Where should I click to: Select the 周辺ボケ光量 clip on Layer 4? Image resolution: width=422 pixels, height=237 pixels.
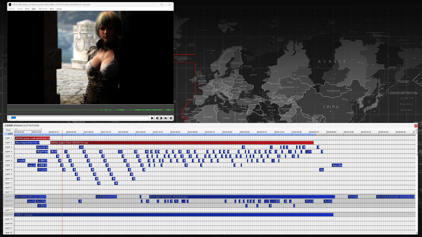(x=42, y=152)
